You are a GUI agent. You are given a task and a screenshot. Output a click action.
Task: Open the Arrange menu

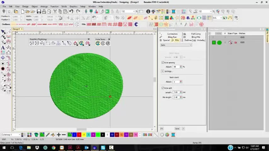44,7
